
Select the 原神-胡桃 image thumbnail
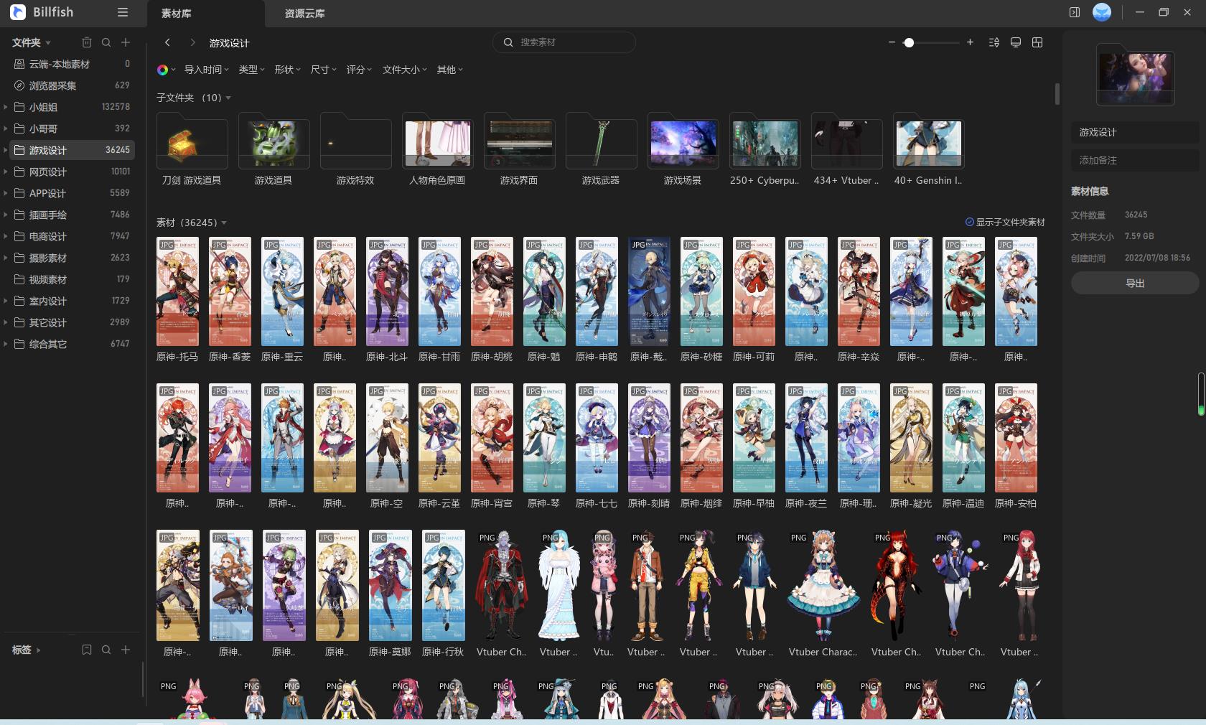[x=492, y=291]
